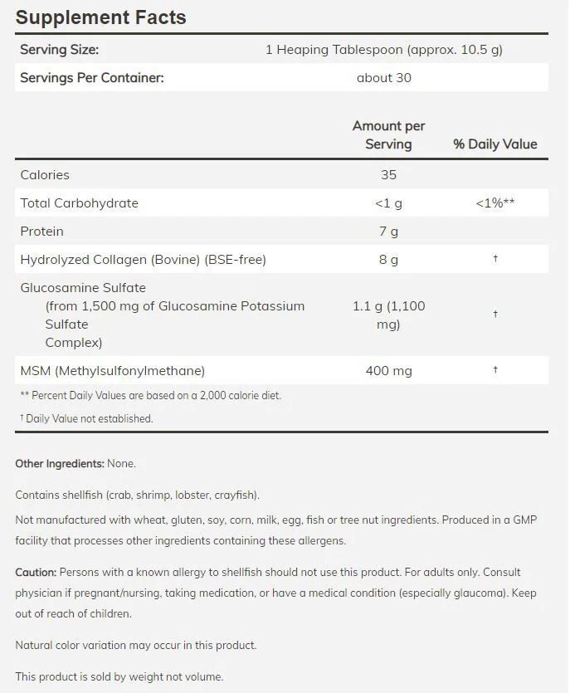Image resolution: width=570 pixels, height=693 pixels.
Task: Click the Servings Per Container row
Action: (x=281, y=78)
